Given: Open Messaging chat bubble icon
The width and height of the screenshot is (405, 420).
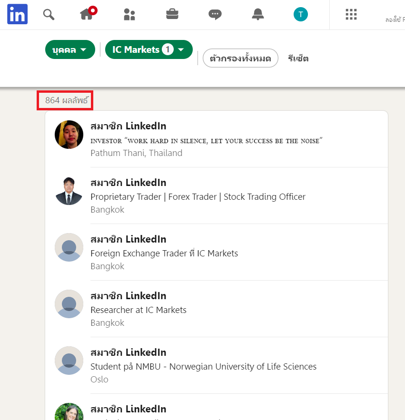Looking at the screenshot, I should pyautogui.click(x=215, y=15).
